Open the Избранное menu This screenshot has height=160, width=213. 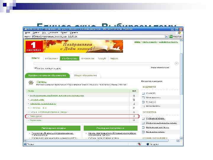click(53, 33)
